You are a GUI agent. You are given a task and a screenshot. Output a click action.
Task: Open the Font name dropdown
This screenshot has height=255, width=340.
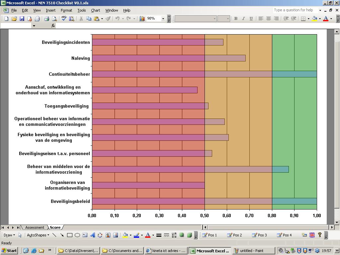(214, 19)
